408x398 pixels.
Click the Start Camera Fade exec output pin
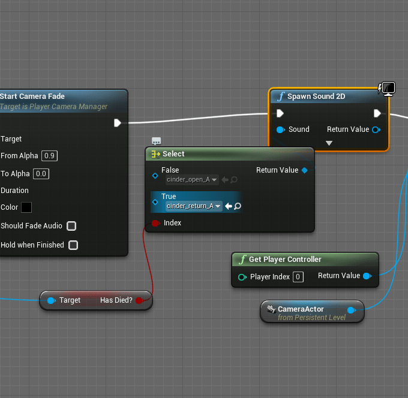(118, 123)
